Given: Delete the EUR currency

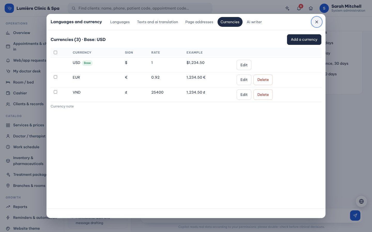Looking at the screenshot, I should (263, 80).
